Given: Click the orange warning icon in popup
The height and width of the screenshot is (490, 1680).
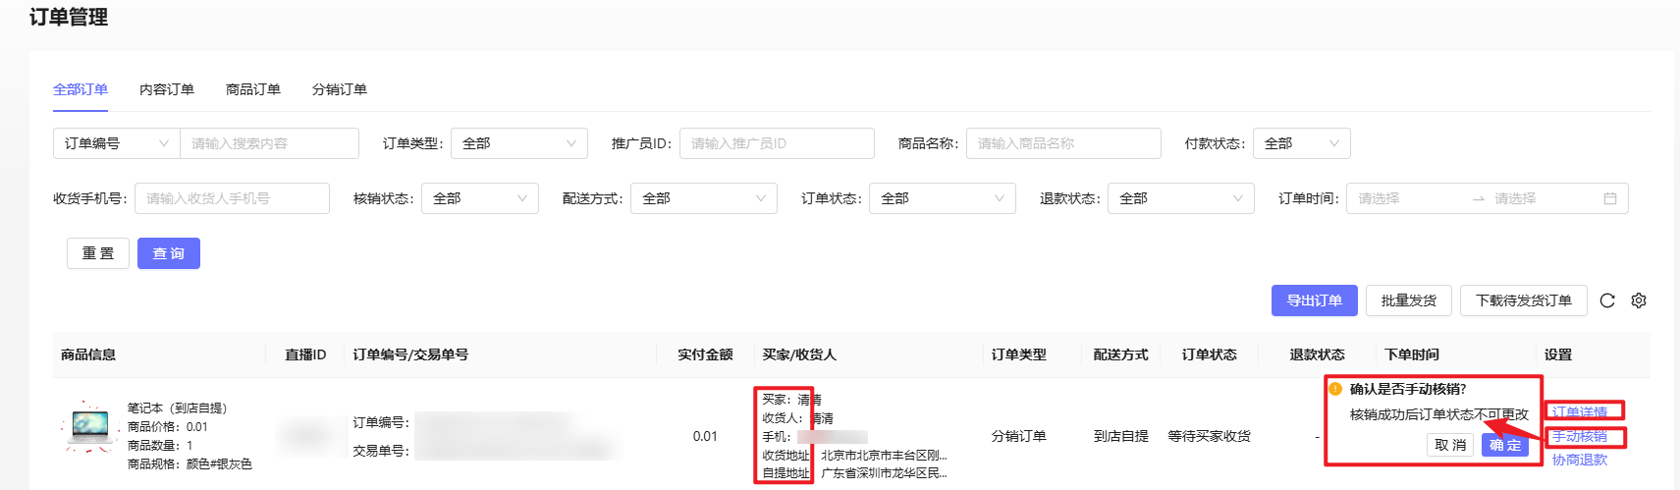Looking at the screenshot, I should [x=1335, y=389].
